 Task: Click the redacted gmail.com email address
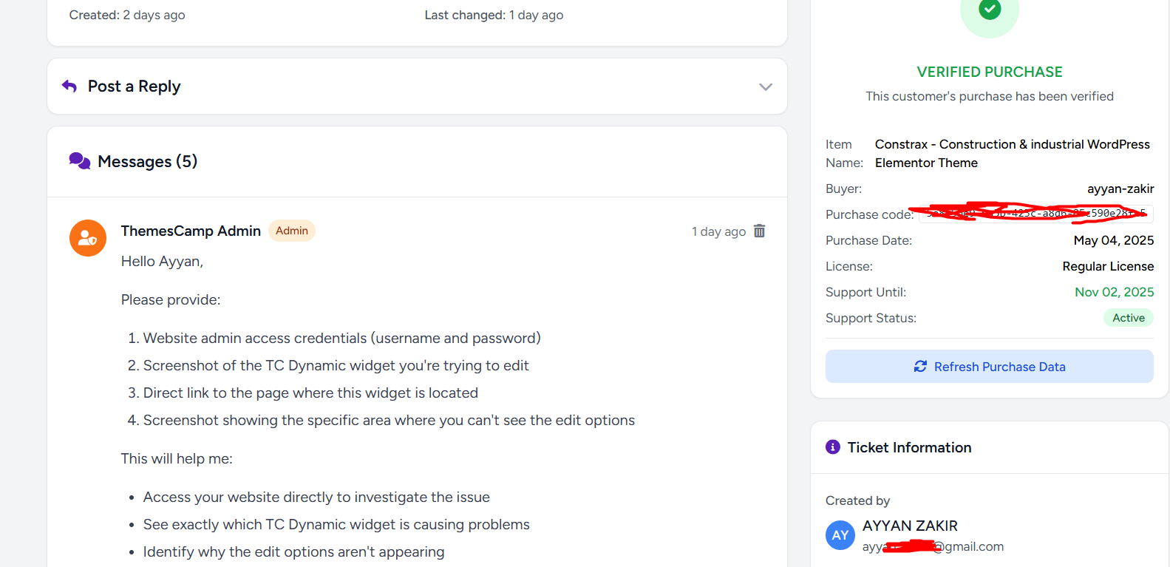coord(933,546)
